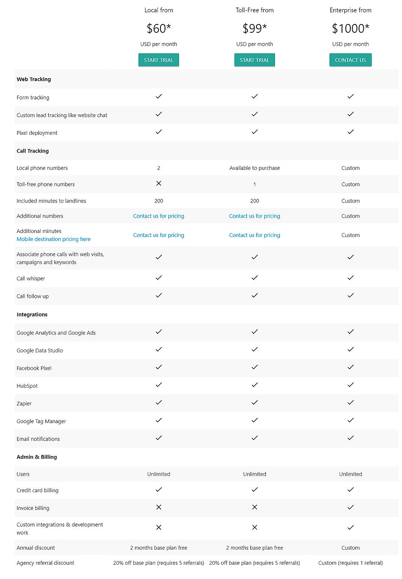
Task: Select the Enterprise checkmark for Call whisper
Action: coord(350,278)
